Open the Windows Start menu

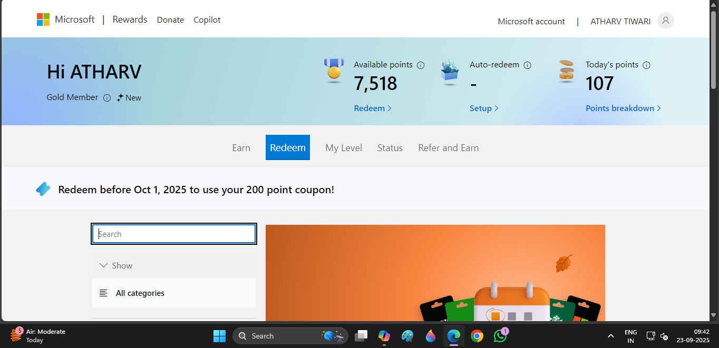(219, 336)
